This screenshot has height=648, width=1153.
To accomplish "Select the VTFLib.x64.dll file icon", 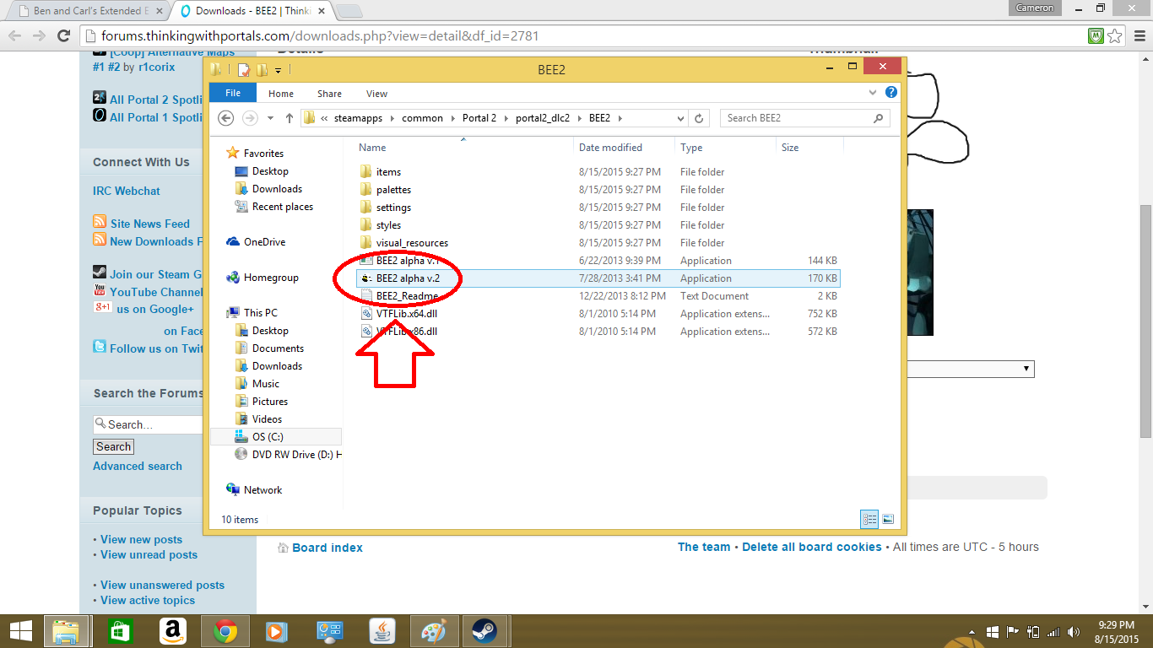I will [x=366, y=314].
